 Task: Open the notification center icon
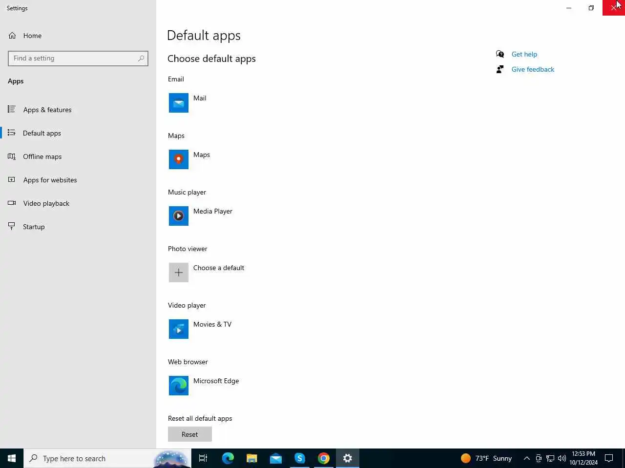point(609,458)
